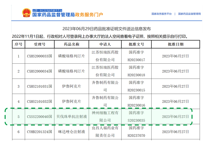Click 全国一体化在线政务服务平台 badge
The width and height of the screenshot is (209, 143).
click(x=47, y=11)
